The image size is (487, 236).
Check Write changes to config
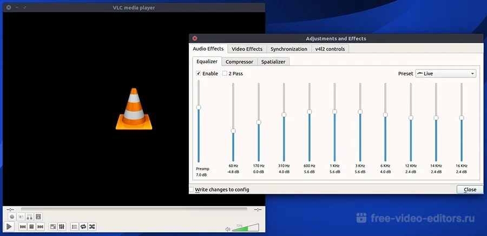pos(192,189)
